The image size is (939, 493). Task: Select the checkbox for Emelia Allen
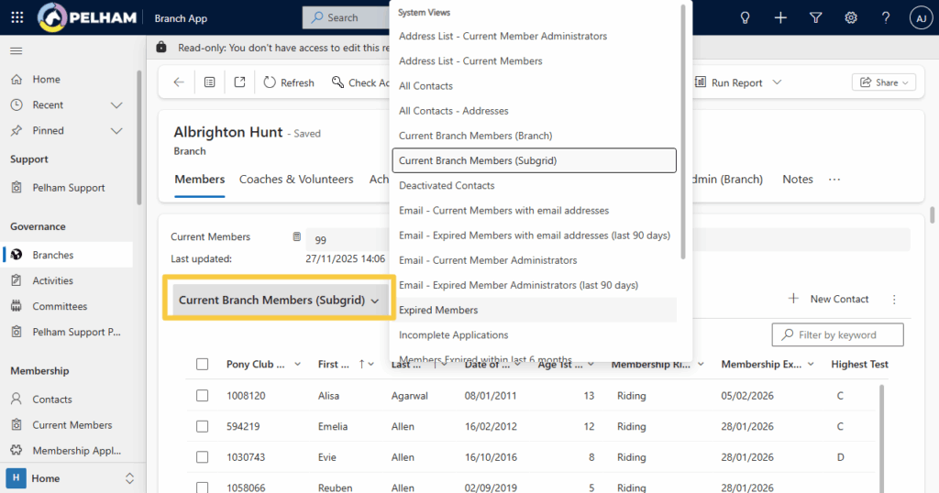click(203, 426)
